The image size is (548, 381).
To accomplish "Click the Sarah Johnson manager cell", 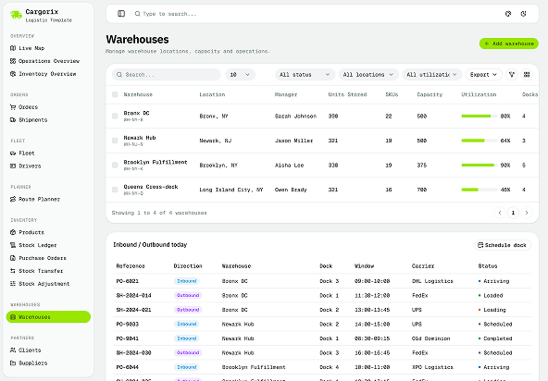I will (295, 116).
